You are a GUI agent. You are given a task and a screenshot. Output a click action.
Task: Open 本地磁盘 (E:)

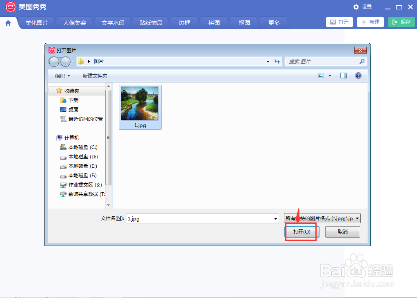(78, 166)
